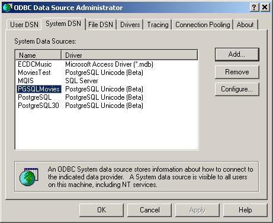Click the Remove button
The width and height of the screenshot is (273, 223).
(237, 72)
